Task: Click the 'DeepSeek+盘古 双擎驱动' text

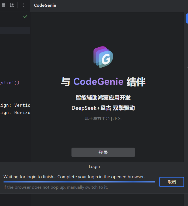Action: (103, 108)
